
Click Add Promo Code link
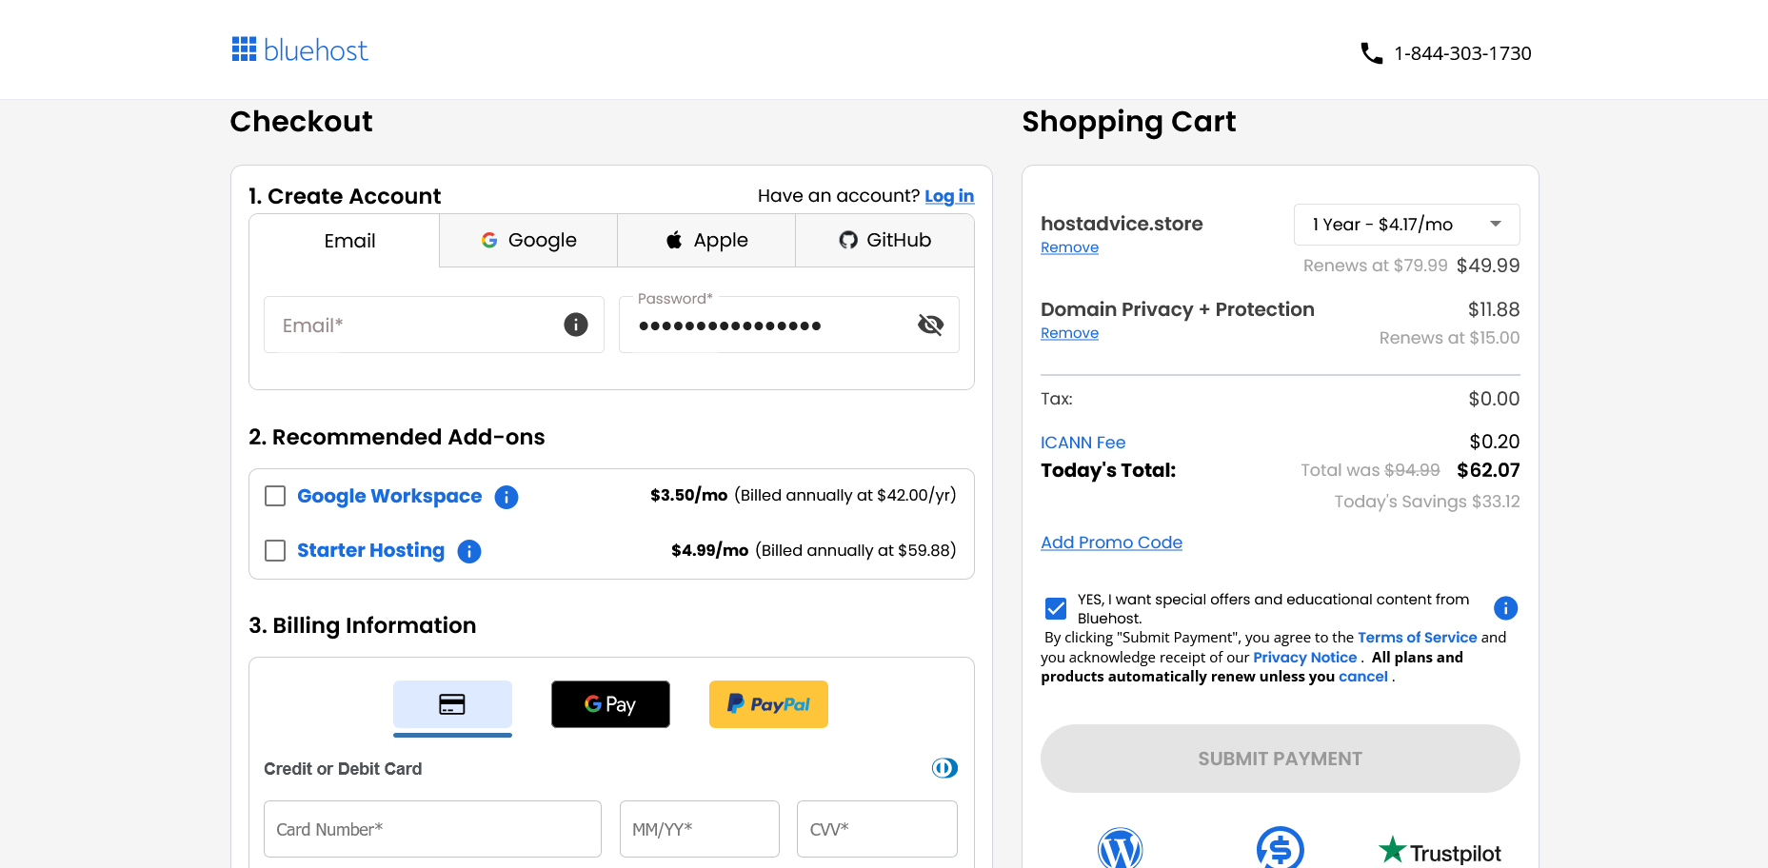click(1111, 542)
